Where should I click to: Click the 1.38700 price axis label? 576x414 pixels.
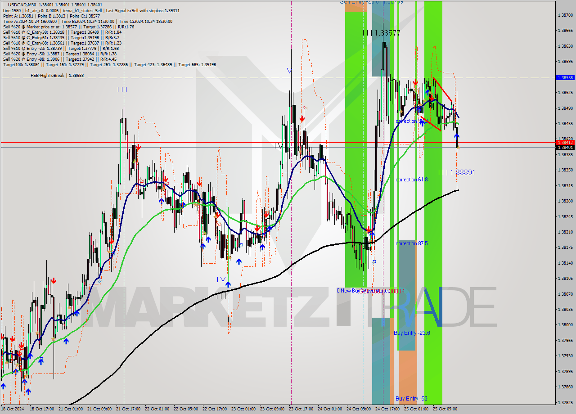[x=565, y=15]
